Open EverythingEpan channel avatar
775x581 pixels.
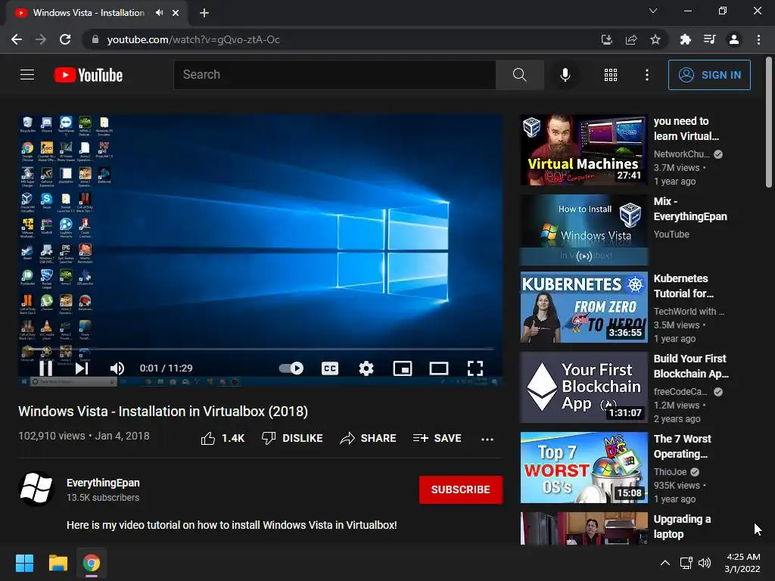(x=36, y=489)
